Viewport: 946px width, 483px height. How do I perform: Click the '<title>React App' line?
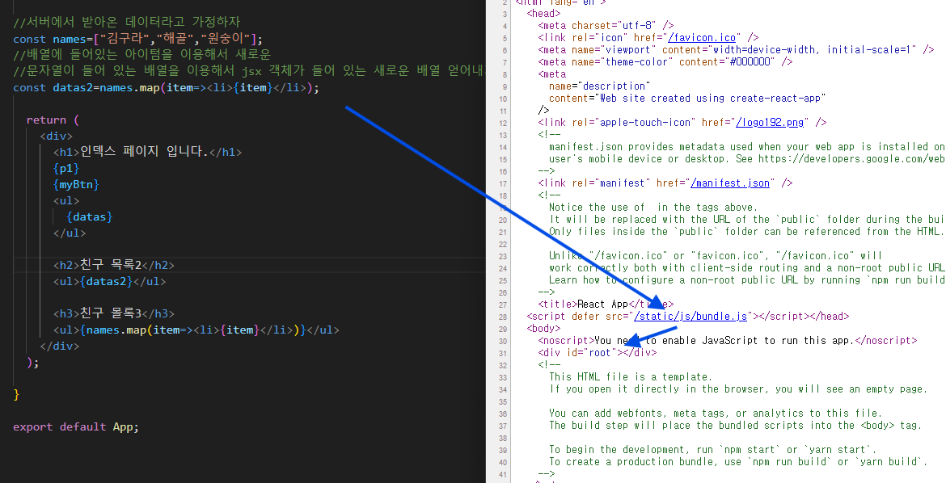tap(606, 304)
